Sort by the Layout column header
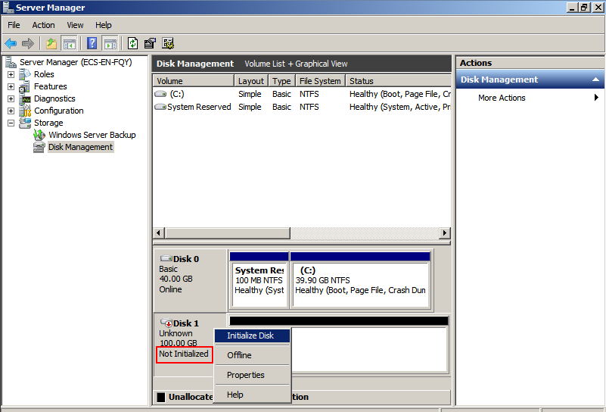Image resolution: width=606 pixels, height=412 pixels. point(251,81)
